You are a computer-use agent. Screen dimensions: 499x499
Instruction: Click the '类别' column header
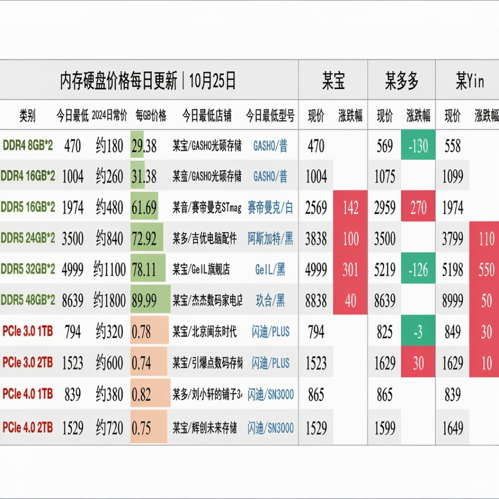click(27, 116)
